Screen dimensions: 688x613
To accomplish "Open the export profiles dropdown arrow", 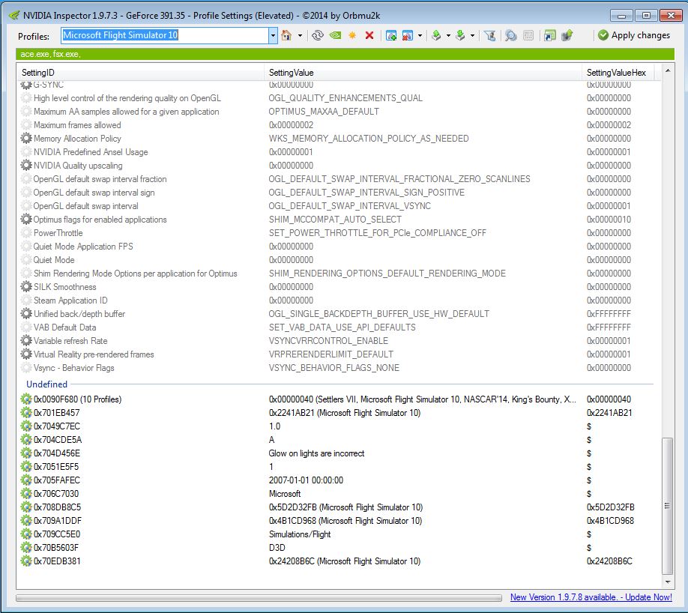I will pos(448,35).
